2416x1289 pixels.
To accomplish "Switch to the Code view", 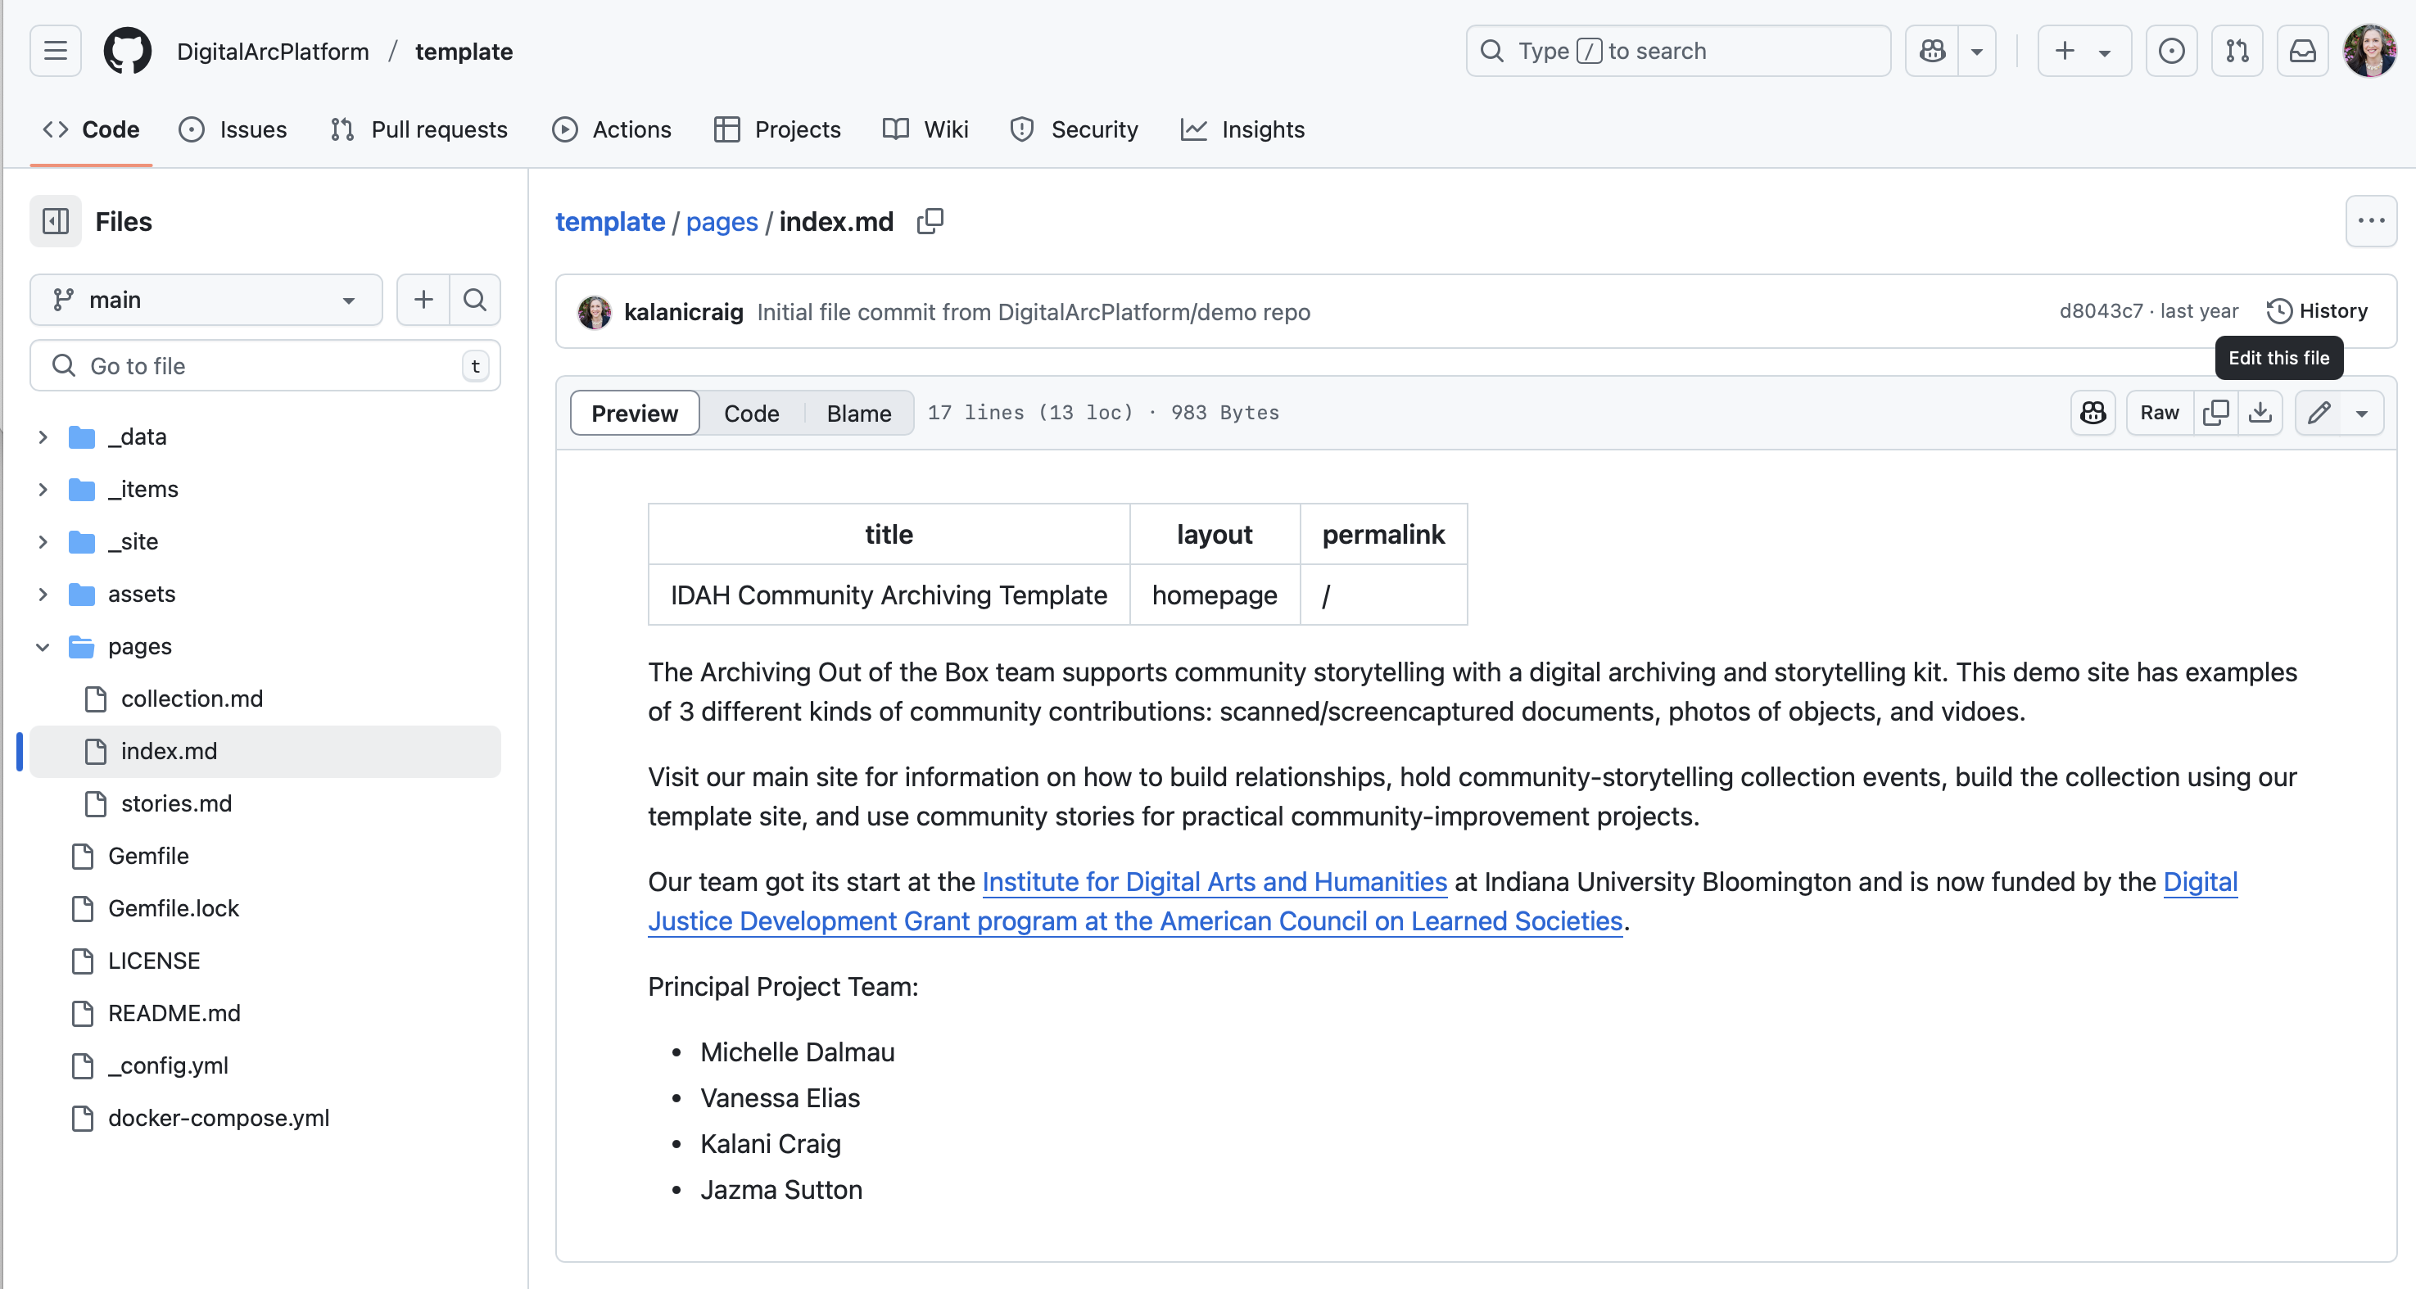I will (x=751, y=413).
